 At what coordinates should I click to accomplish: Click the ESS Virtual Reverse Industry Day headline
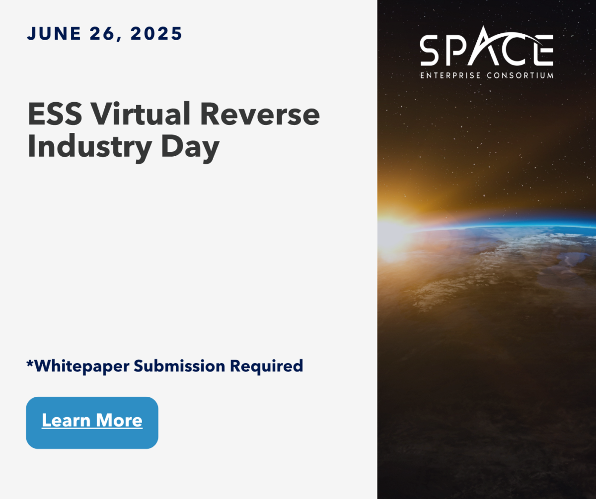tap(174, 129)
